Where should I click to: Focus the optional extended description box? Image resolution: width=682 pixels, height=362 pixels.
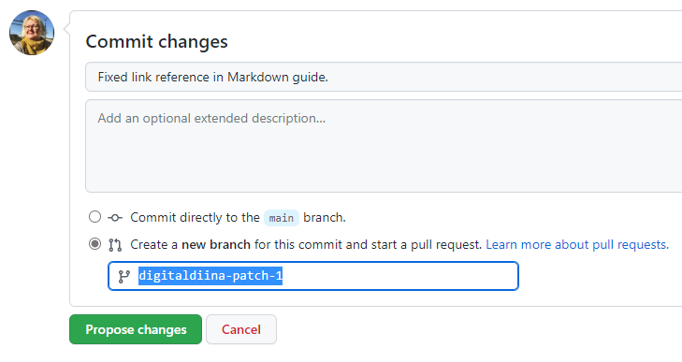(x=384, y=146)
